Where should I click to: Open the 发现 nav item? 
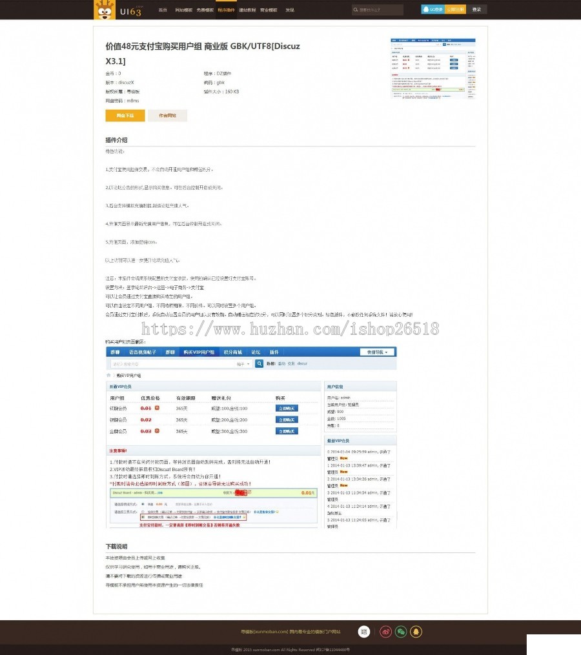(290, 10)
